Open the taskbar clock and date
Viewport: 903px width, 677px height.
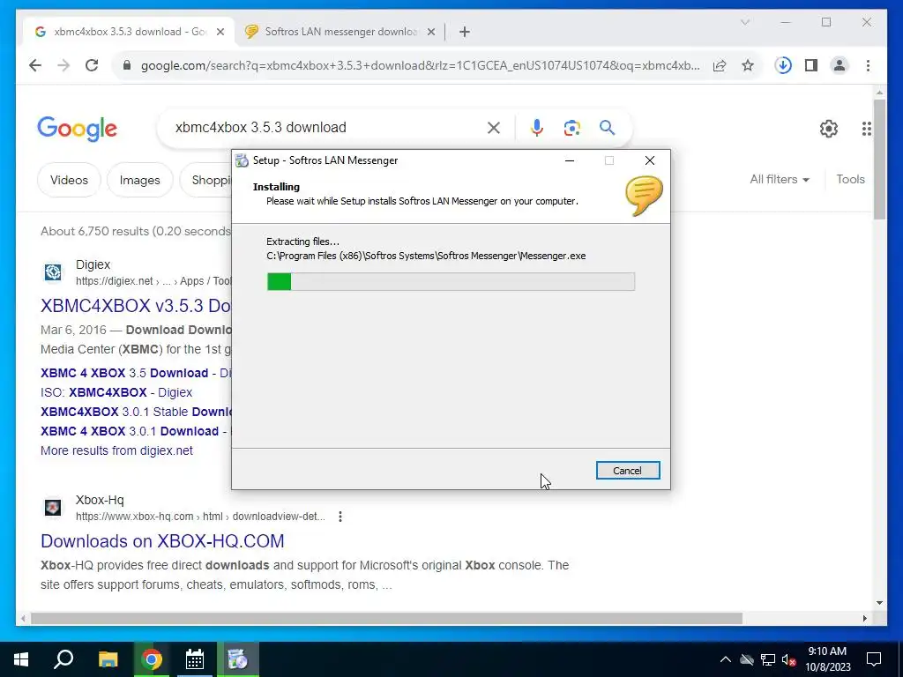click(x=827, y=659)
